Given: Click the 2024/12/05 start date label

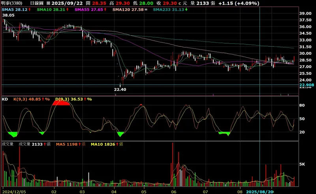Looking at the screenshot, I should click(x=14, y=192).
